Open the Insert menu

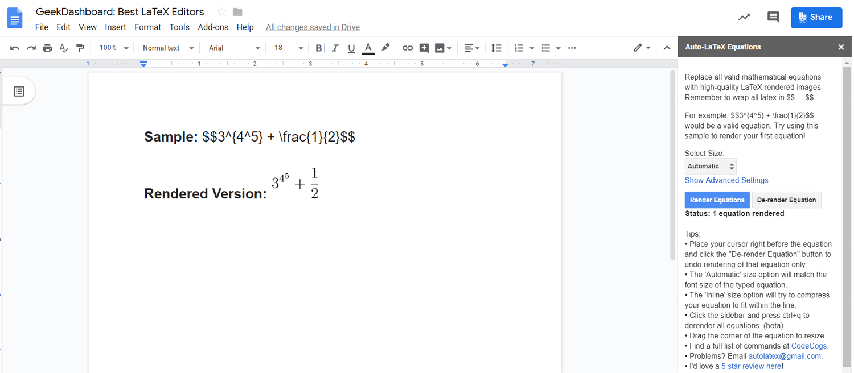[116, 27]
